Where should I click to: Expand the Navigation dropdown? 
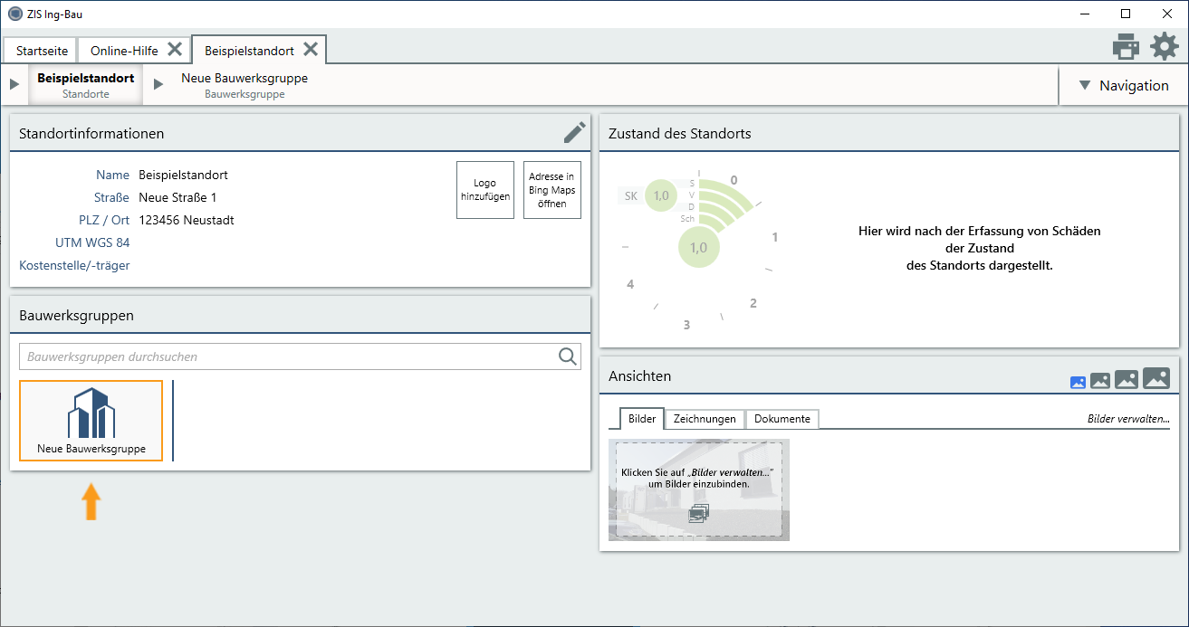coord(1123,85)
